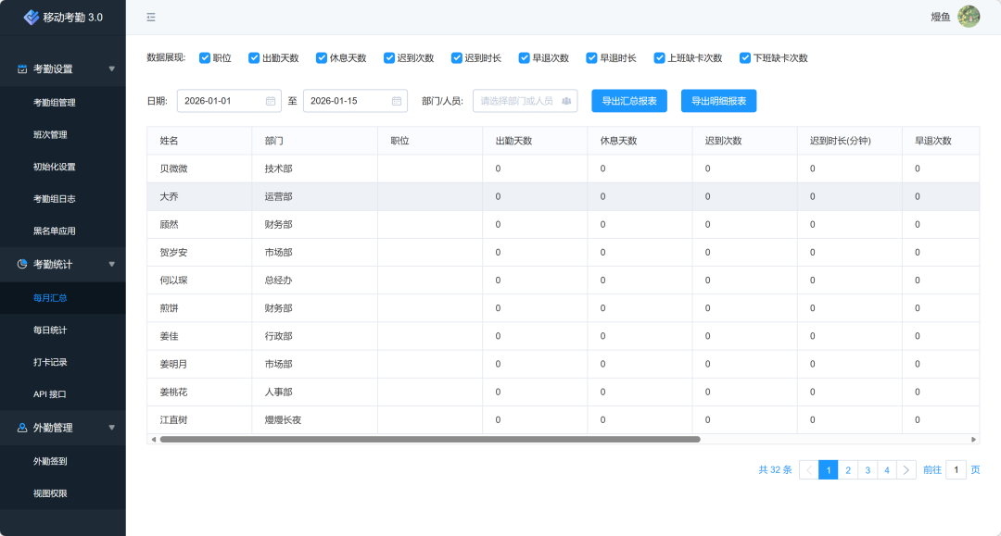Open the end date calendar icon
1001x536 pixels.
(x=396, y=100)
